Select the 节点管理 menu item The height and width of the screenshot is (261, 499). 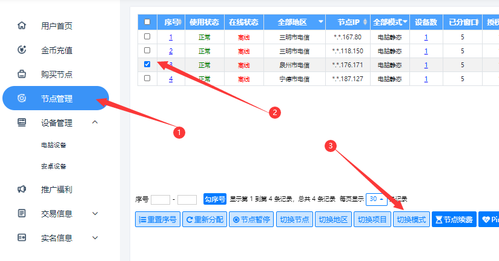56,98
